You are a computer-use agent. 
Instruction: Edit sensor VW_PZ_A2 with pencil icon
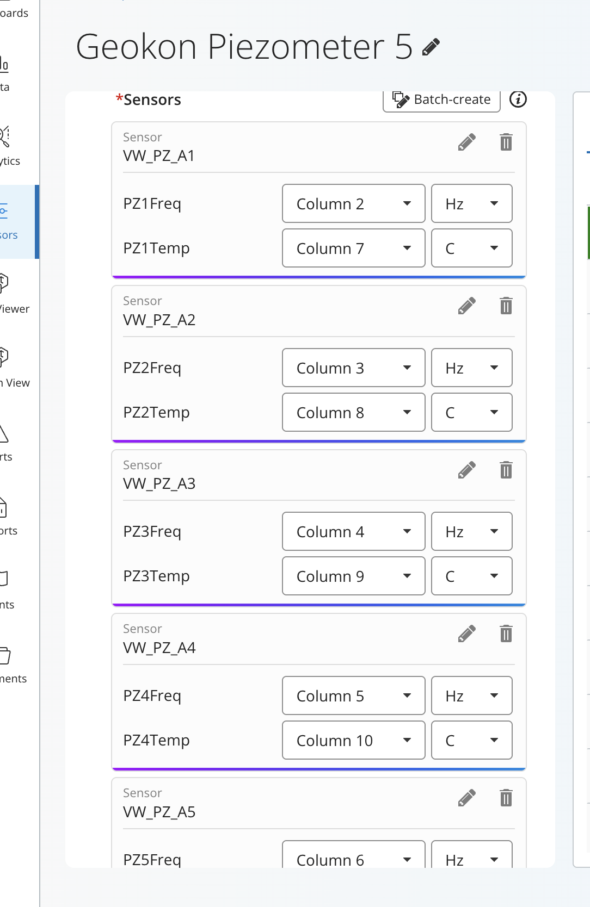(x=467, y=306)
